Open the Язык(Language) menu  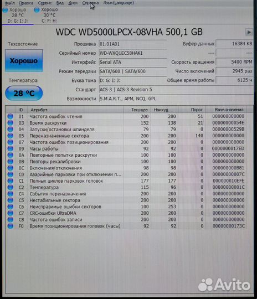tap(119, 3)
